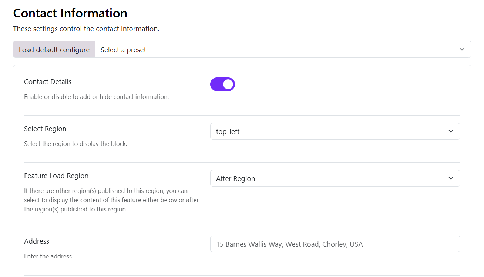Click the Address field label
Screen dimensions: 484x277
click(x=37, y=241)
